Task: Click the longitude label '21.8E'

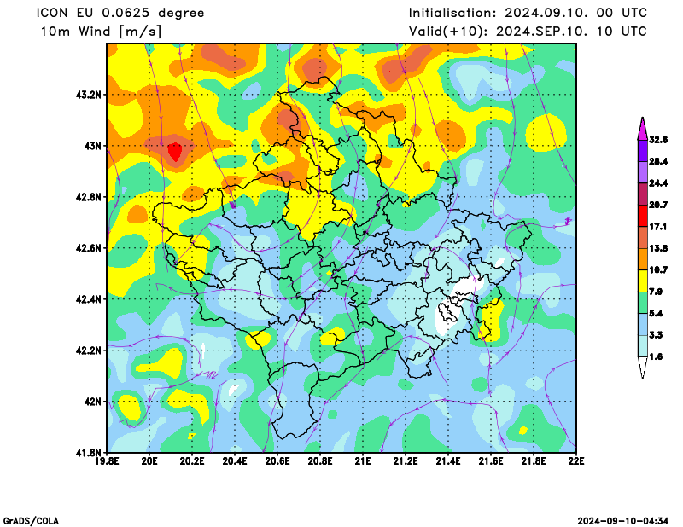Action: click(534, 460)
